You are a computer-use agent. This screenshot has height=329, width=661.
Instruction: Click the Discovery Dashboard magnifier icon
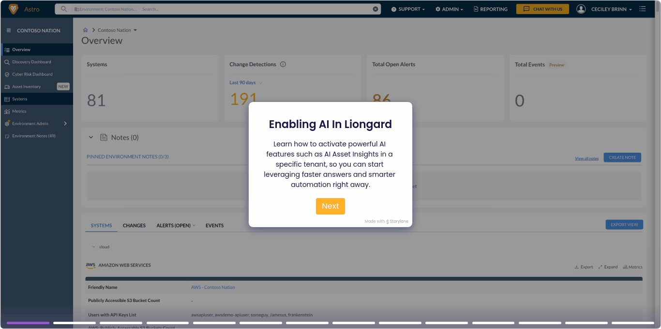pos(7,62)
